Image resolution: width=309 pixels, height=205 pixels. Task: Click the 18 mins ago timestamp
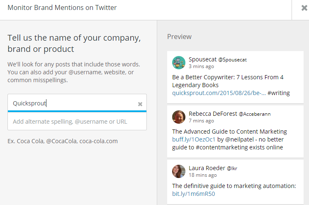[202, 175]
